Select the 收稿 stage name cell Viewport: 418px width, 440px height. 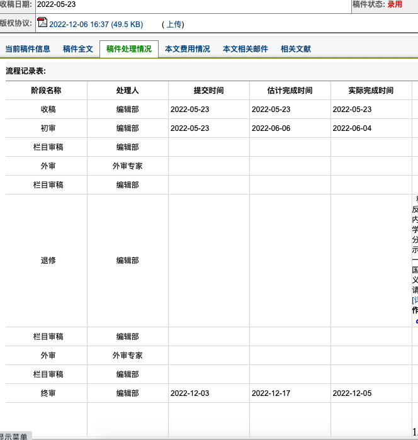(x=48, y=109)
